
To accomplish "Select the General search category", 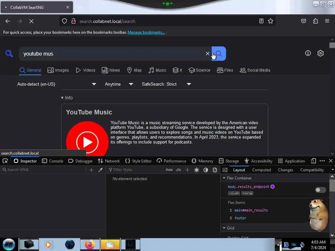I will coord(30,70).
